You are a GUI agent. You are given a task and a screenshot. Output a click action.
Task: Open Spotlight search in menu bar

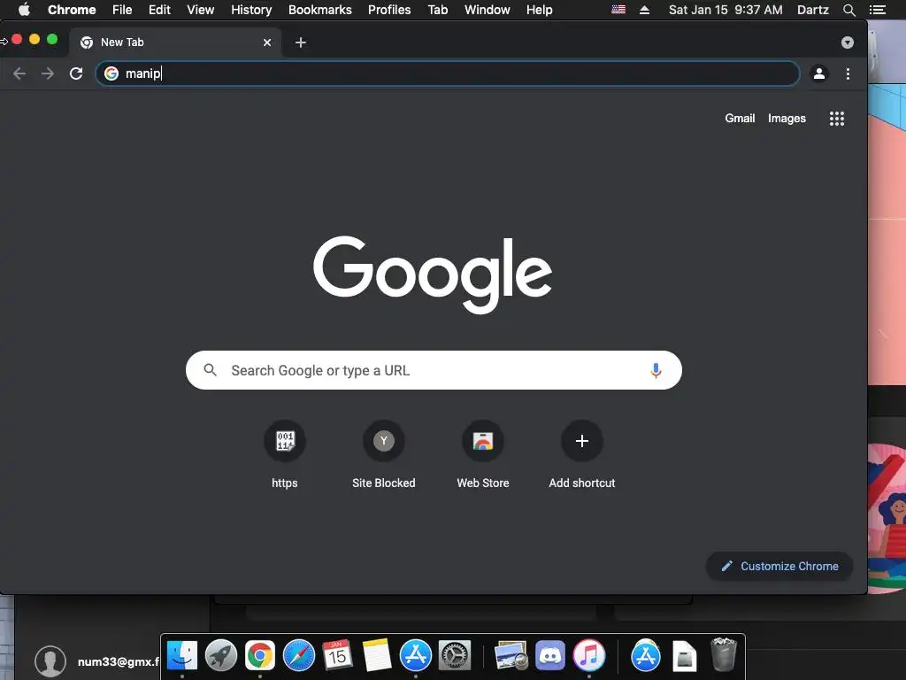point(848,10)
